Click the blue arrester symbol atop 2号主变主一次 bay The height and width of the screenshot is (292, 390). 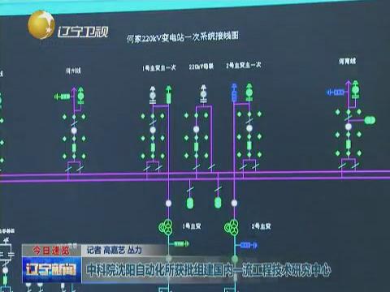coord(234,93)
